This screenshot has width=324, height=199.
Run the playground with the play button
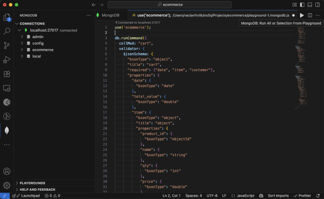302,15
